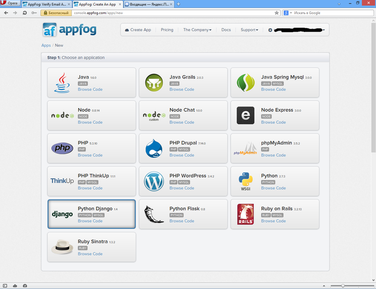The image size is (376, 289).
Task: Go to the appfog home logo
Action: coord(70,30)
